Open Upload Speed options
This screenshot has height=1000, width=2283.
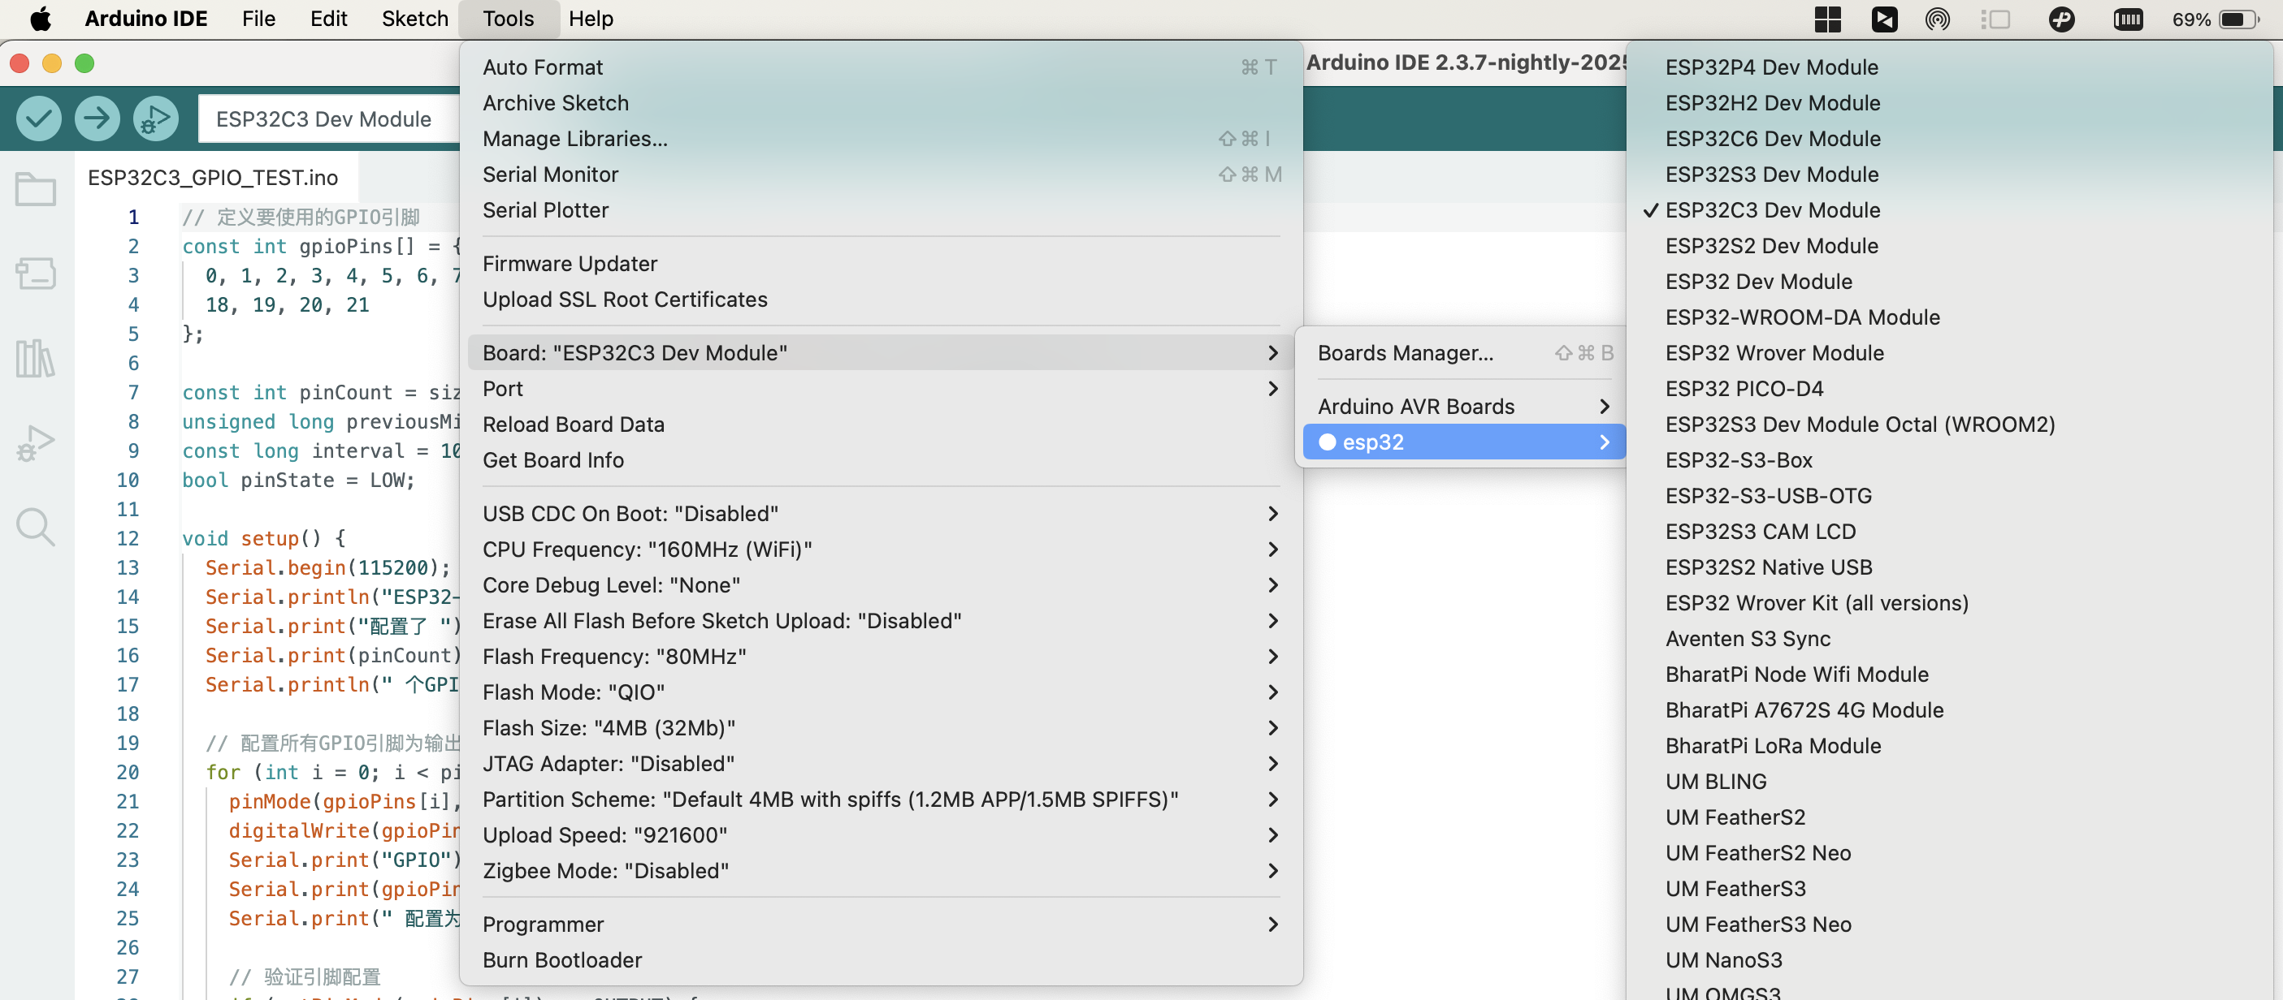click(x=881, y=835)
